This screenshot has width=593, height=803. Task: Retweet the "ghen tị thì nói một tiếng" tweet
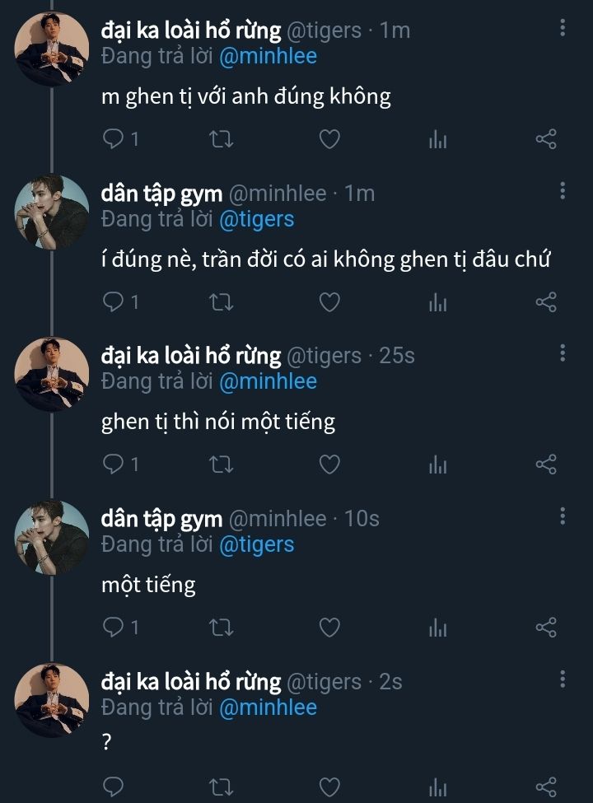coord(222,465)
